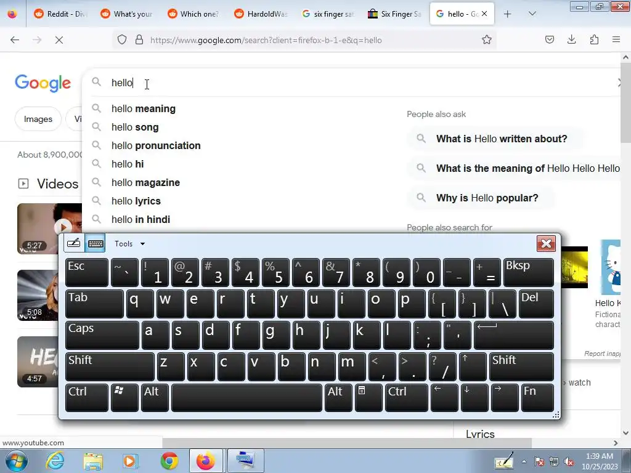This screenshot has height=473, width=631.
Task: Switch to handwriting writing pad mode
Action: (x=74, y=243)
